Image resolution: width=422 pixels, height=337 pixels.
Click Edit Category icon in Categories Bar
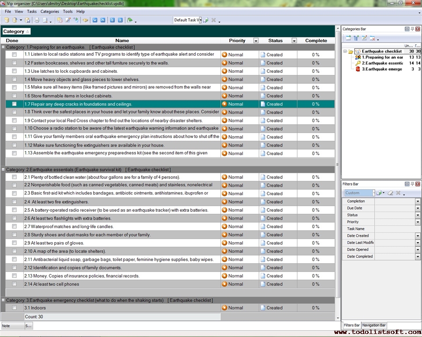click(364, 38)
